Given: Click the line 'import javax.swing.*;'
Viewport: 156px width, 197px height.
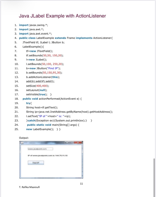Looking at the screenshot, I should pyautogui.click(x=33, y=25).
